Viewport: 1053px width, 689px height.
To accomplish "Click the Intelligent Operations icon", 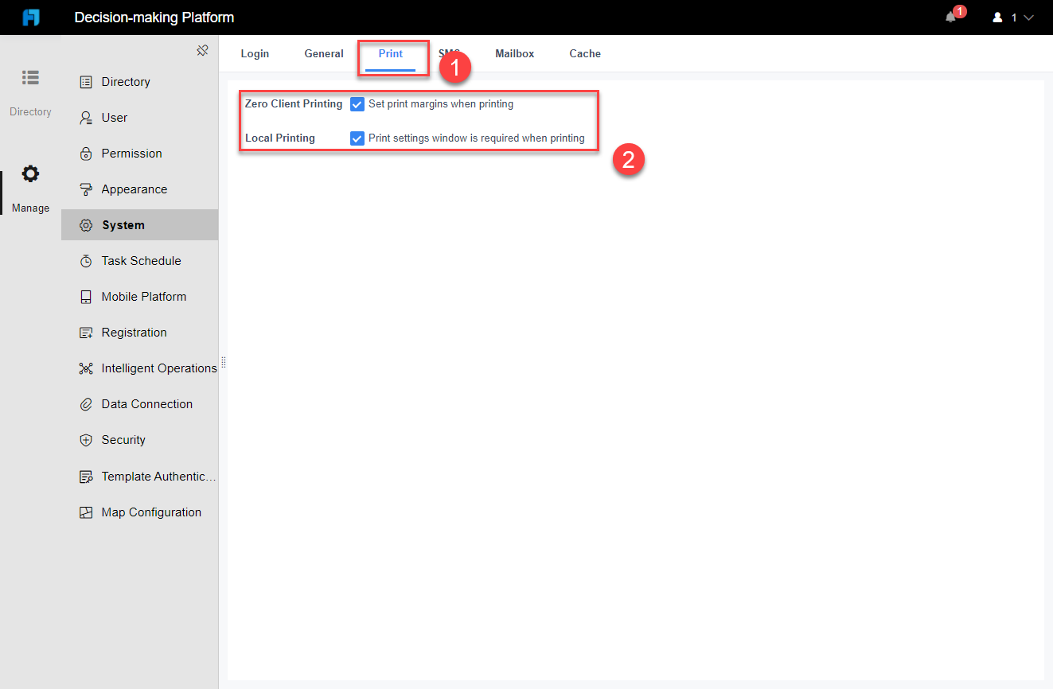I will click(85, 368).
